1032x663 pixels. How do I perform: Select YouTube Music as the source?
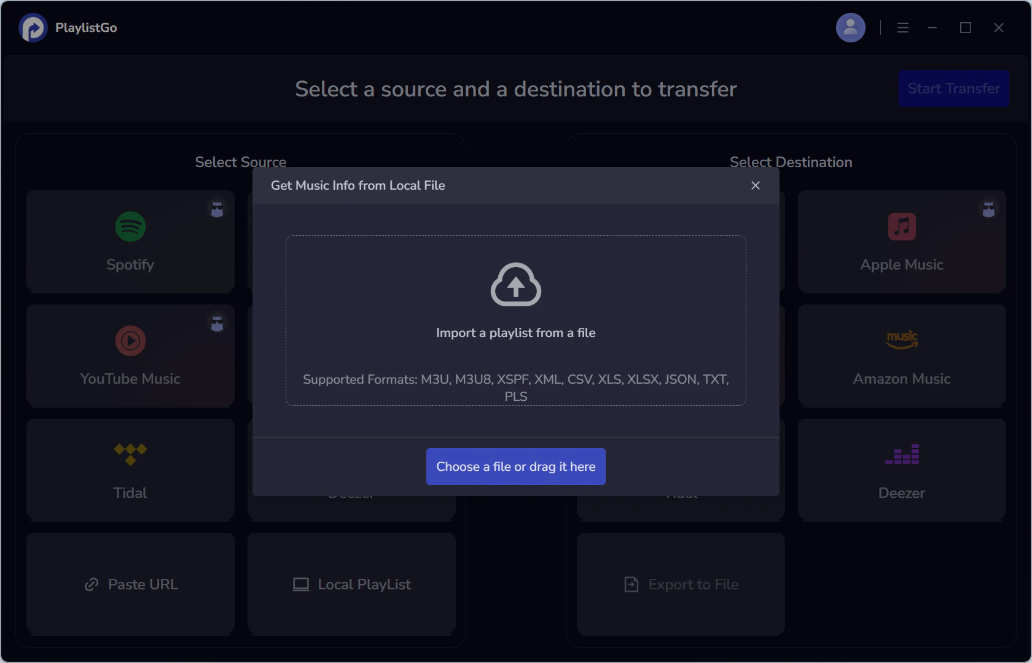click(130, 355)
